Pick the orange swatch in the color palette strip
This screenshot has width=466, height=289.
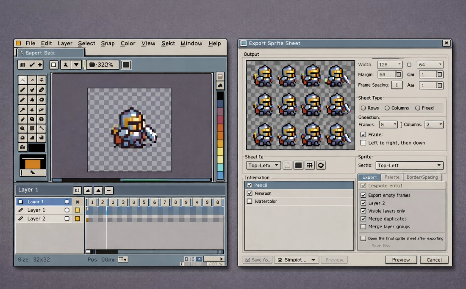[220, 136]
